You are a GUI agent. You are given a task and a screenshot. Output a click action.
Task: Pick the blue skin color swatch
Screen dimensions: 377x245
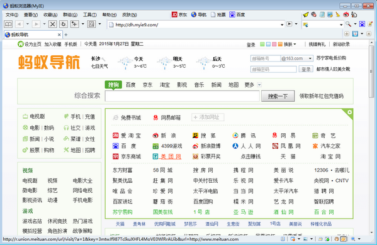point(268,44)
